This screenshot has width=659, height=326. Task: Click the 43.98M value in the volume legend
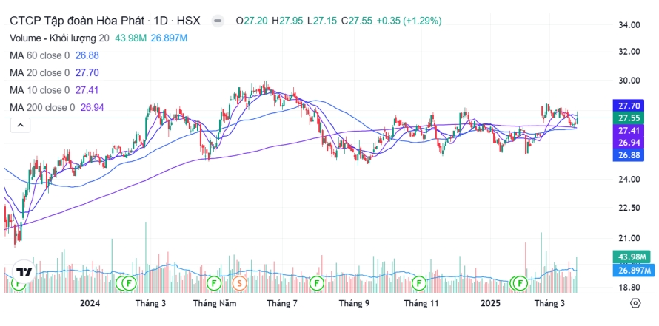pyautogui.click(x=131, y=38)
